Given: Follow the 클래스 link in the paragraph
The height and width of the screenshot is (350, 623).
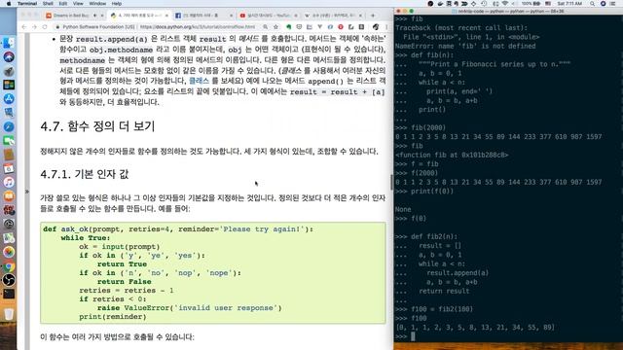Looking at the screenshot, I should (199, 81).
